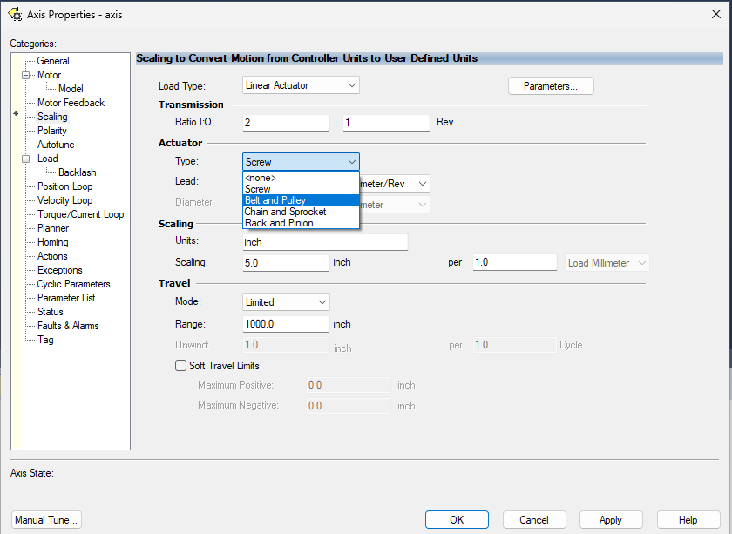Click the Parameters... button

click(x=550, y=86)
